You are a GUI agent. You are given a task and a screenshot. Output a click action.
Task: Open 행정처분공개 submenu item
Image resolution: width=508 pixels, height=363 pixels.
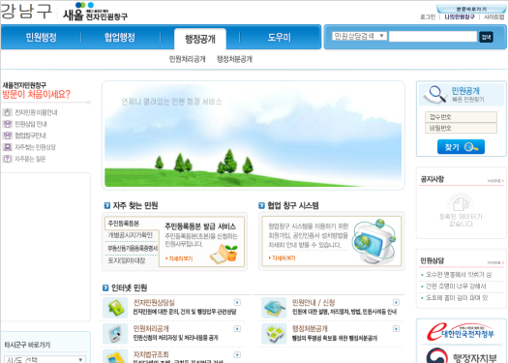[x=234, y=59]
